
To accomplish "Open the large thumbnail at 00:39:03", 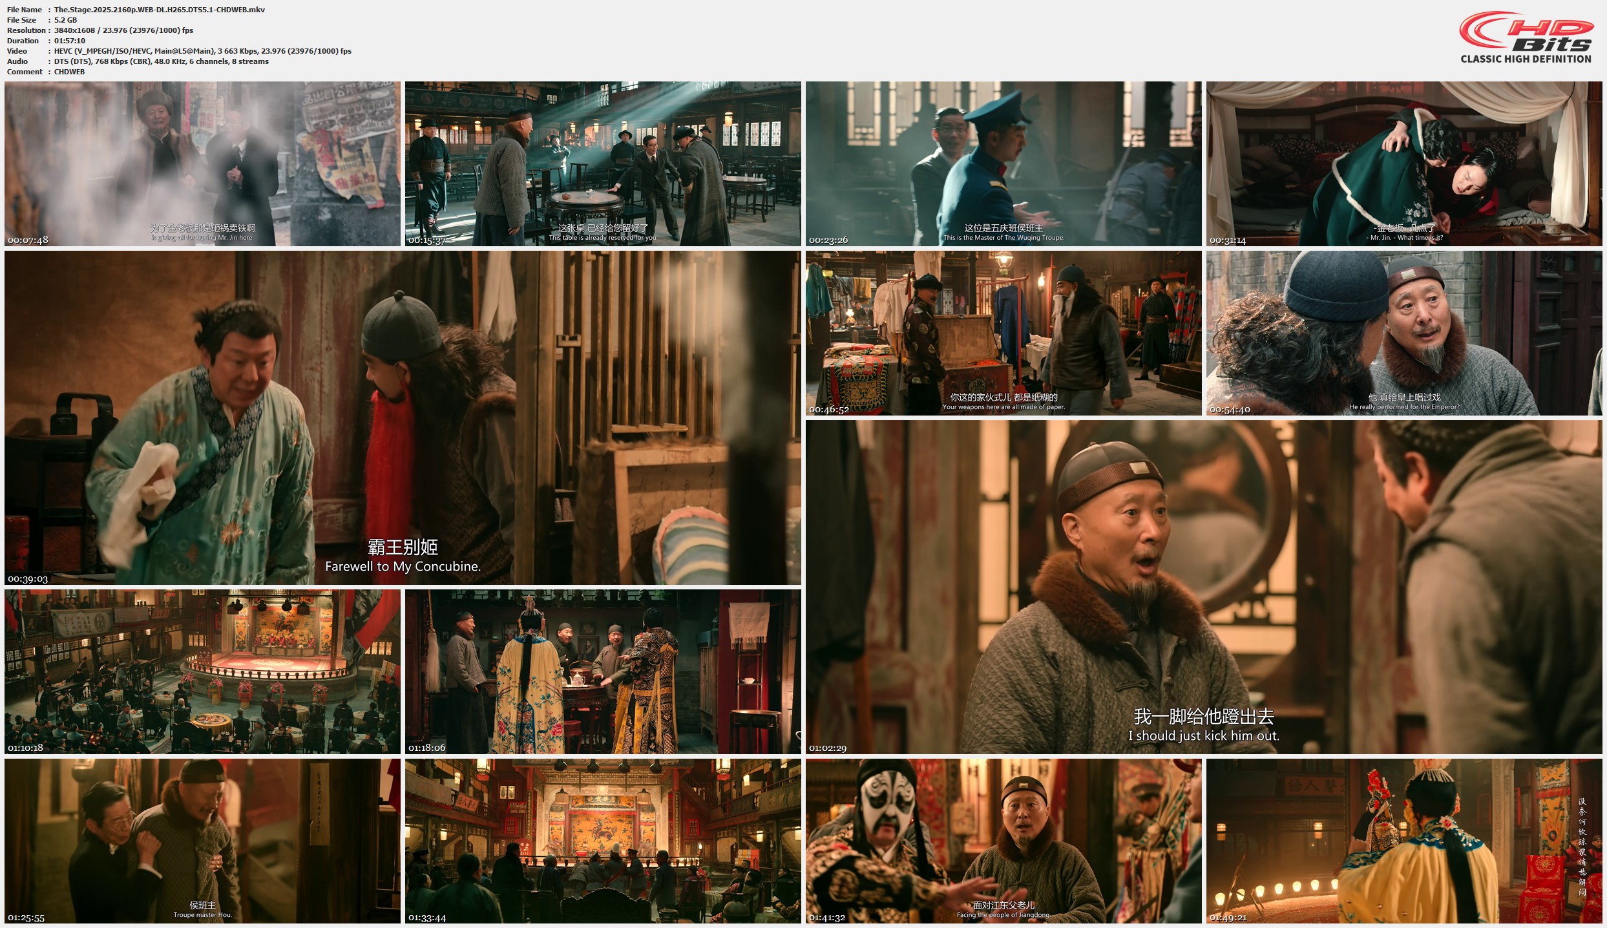I will point(403,417).
